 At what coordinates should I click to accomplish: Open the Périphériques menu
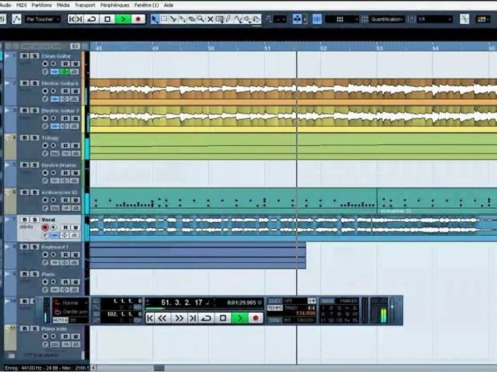click(x=114, y=5)
